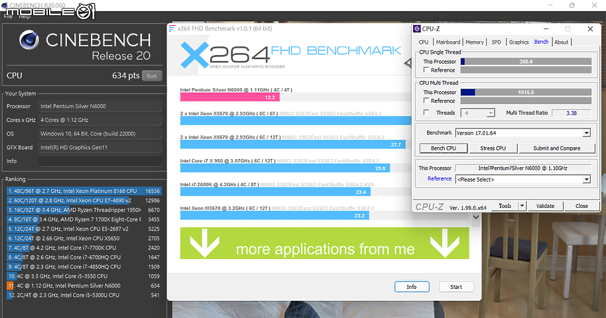
Task: Select ranking row Core i7-6700HQ CPU
Action: (x=84, y=257)
